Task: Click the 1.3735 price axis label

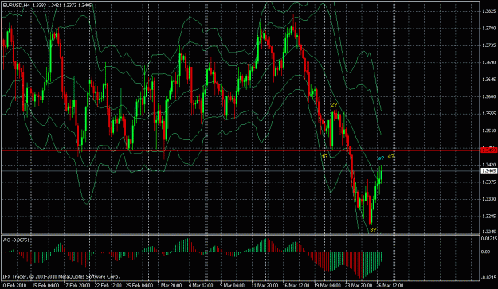Action: 488,45
